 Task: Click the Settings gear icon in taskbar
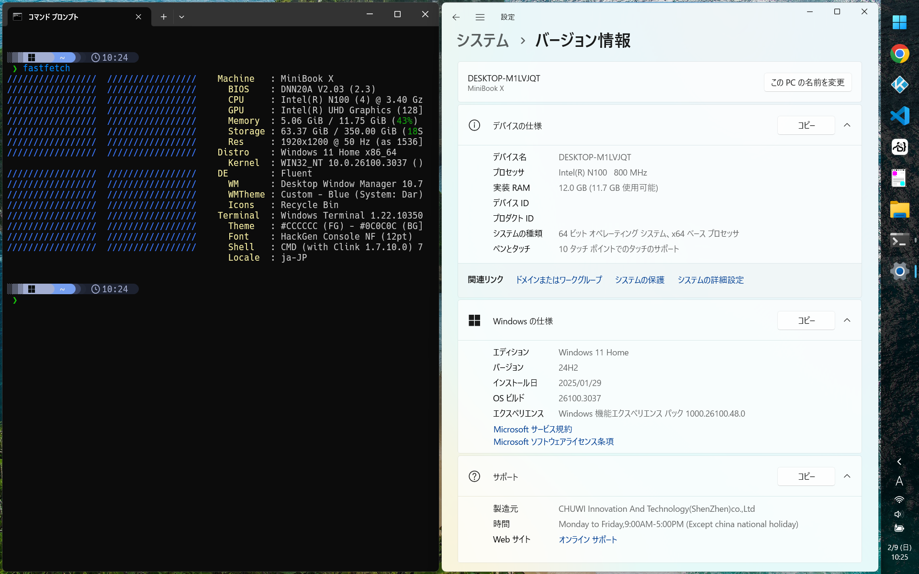click(899, 271)
